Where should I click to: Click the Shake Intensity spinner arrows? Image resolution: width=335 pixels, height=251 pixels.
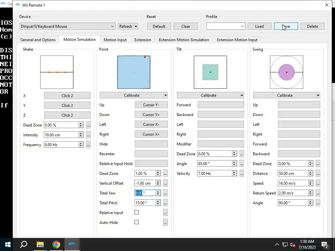[81, 135]
